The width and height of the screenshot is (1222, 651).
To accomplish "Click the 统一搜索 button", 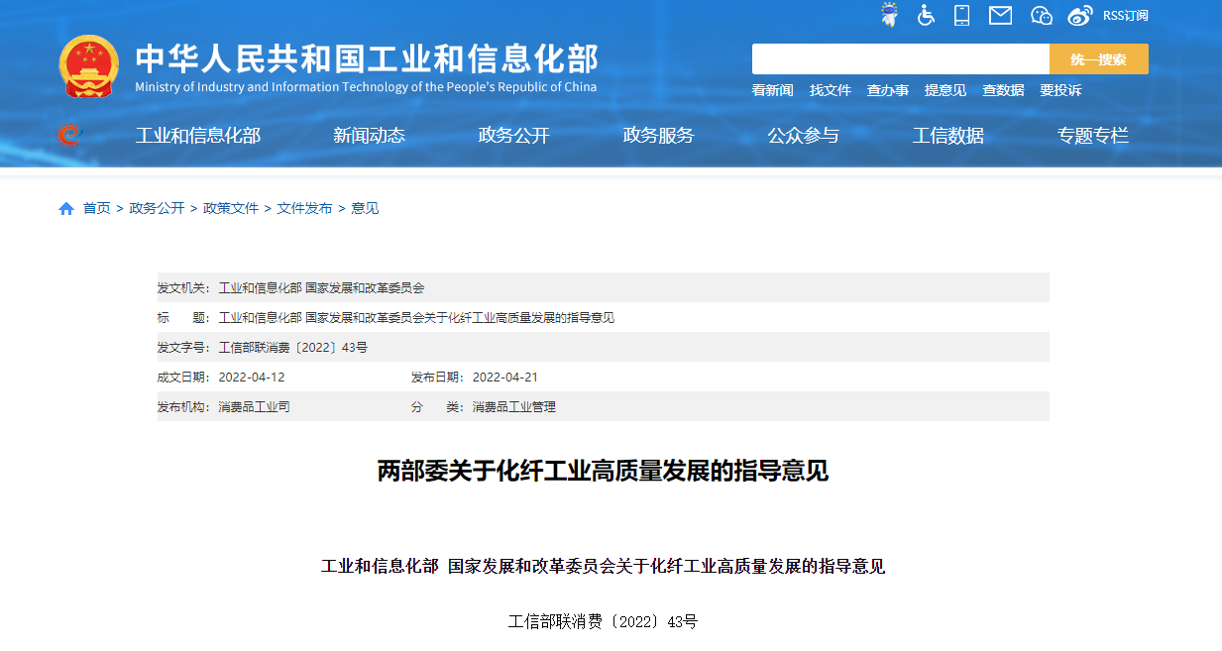I will click(x=1098, y=59).
